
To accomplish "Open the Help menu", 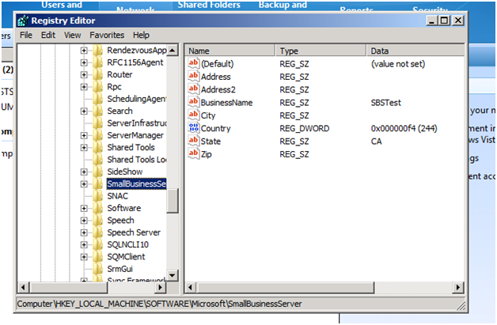I will [141, 35].
